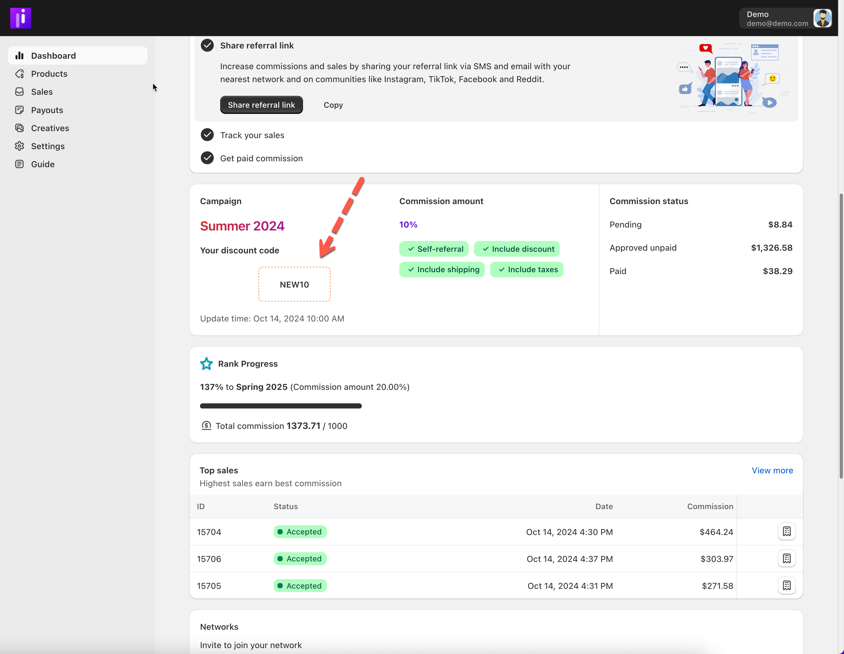Click the Track your sales checkmark
Viewport: 844px width, 654px height.
point(207,135)
